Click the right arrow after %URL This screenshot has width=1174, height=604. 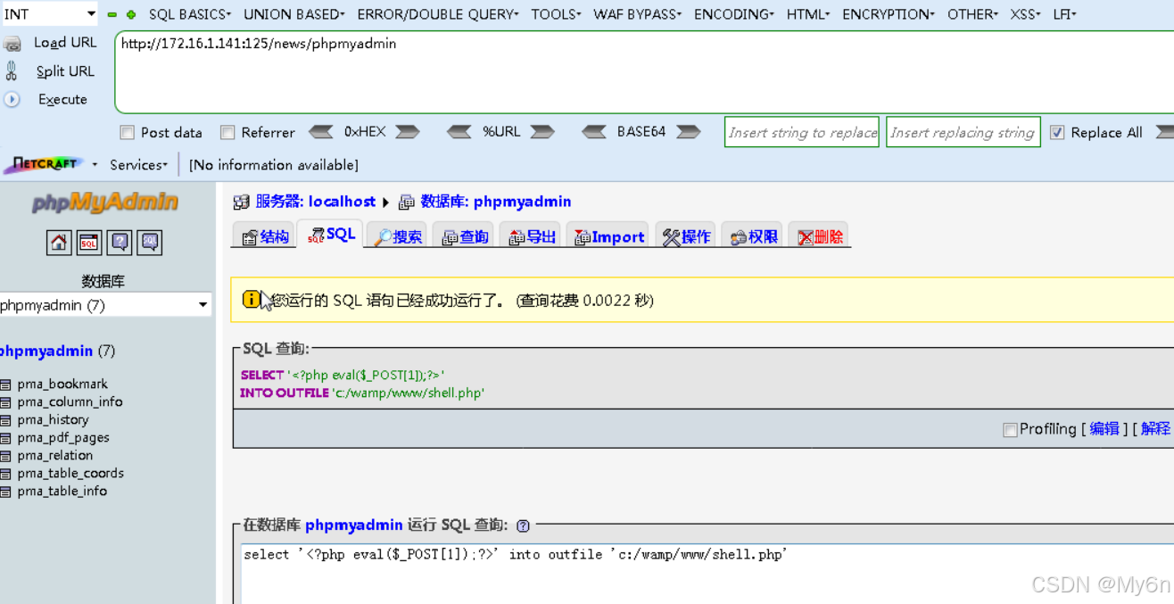(x=542, y=132)
